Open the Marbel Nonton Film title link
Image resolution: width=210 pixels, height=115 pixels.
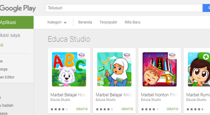click(159, 95)
